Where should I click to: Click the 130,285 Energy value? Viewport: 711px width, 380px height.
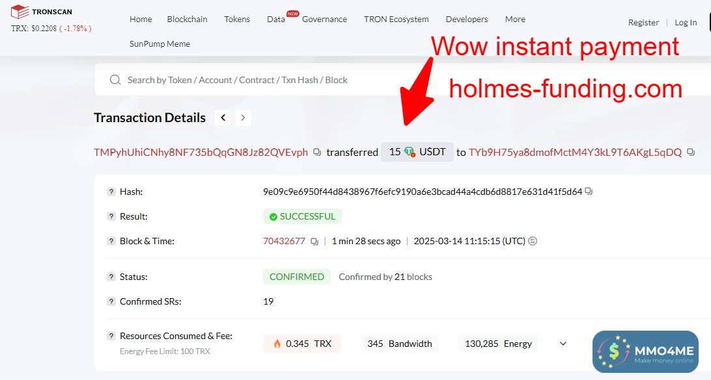pos(498,344)
